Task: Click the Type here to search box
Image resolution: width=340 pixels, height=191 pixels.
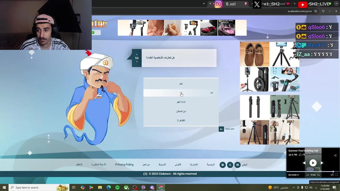Action: click(39, 188)
